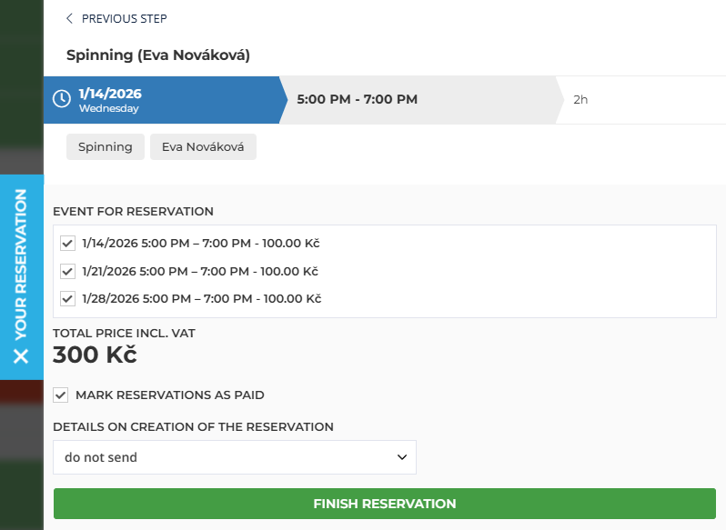Go back via Previous Step link
Screen dimensions: 726x530
click(124, 18)
